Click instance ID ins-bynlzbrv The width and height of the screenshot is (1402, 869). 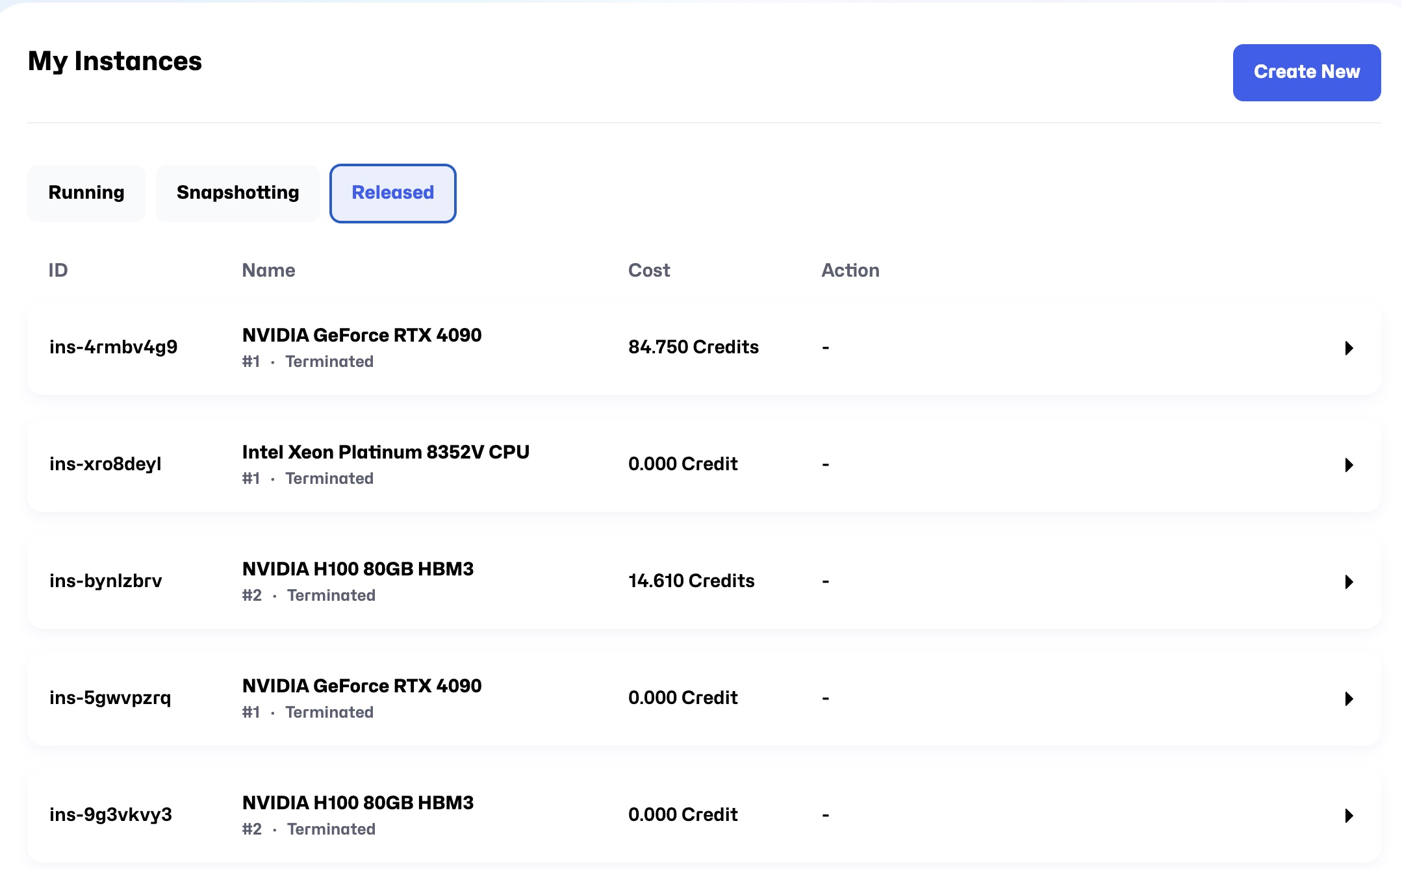point(105,581)
